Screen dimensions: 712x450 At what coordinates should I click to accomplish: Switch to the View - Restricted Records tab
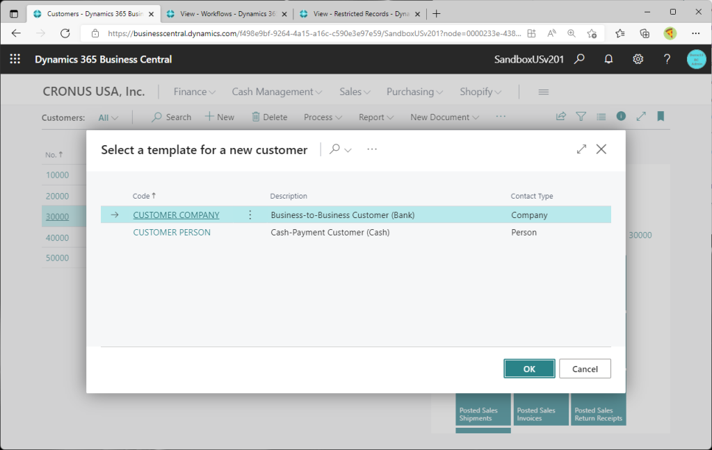(361, 14)
